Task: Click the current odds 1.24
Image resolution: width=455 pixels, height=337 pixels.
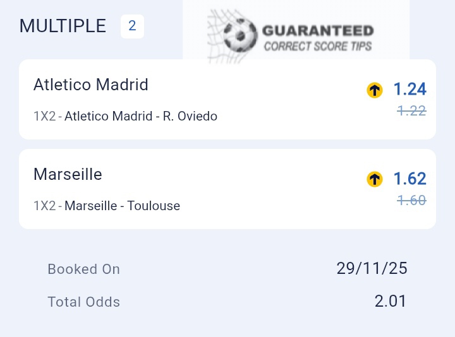Action: point(409,90)
